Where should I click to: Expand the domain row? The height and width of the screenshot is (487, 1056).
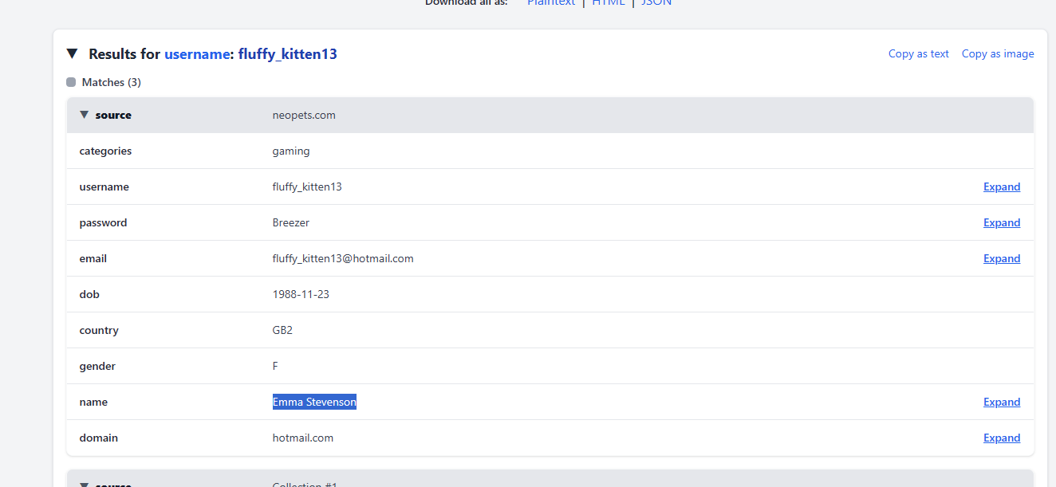[1001, 438]
